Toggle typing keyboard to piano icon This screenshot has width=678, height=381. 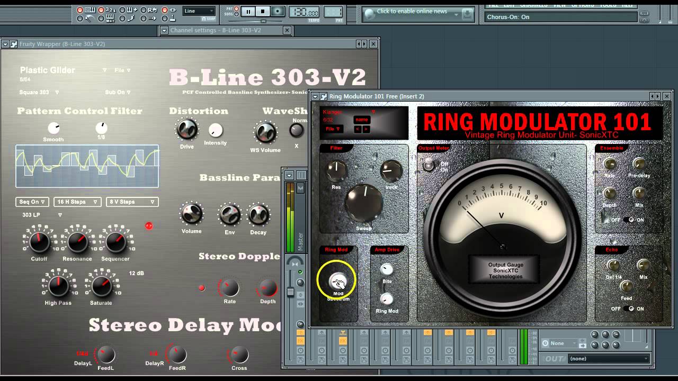[90, 10]
